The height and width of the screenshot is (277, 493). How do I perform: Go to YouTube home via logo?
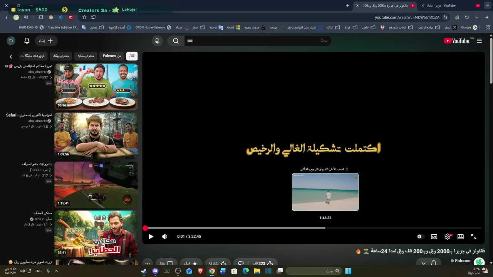456,41
